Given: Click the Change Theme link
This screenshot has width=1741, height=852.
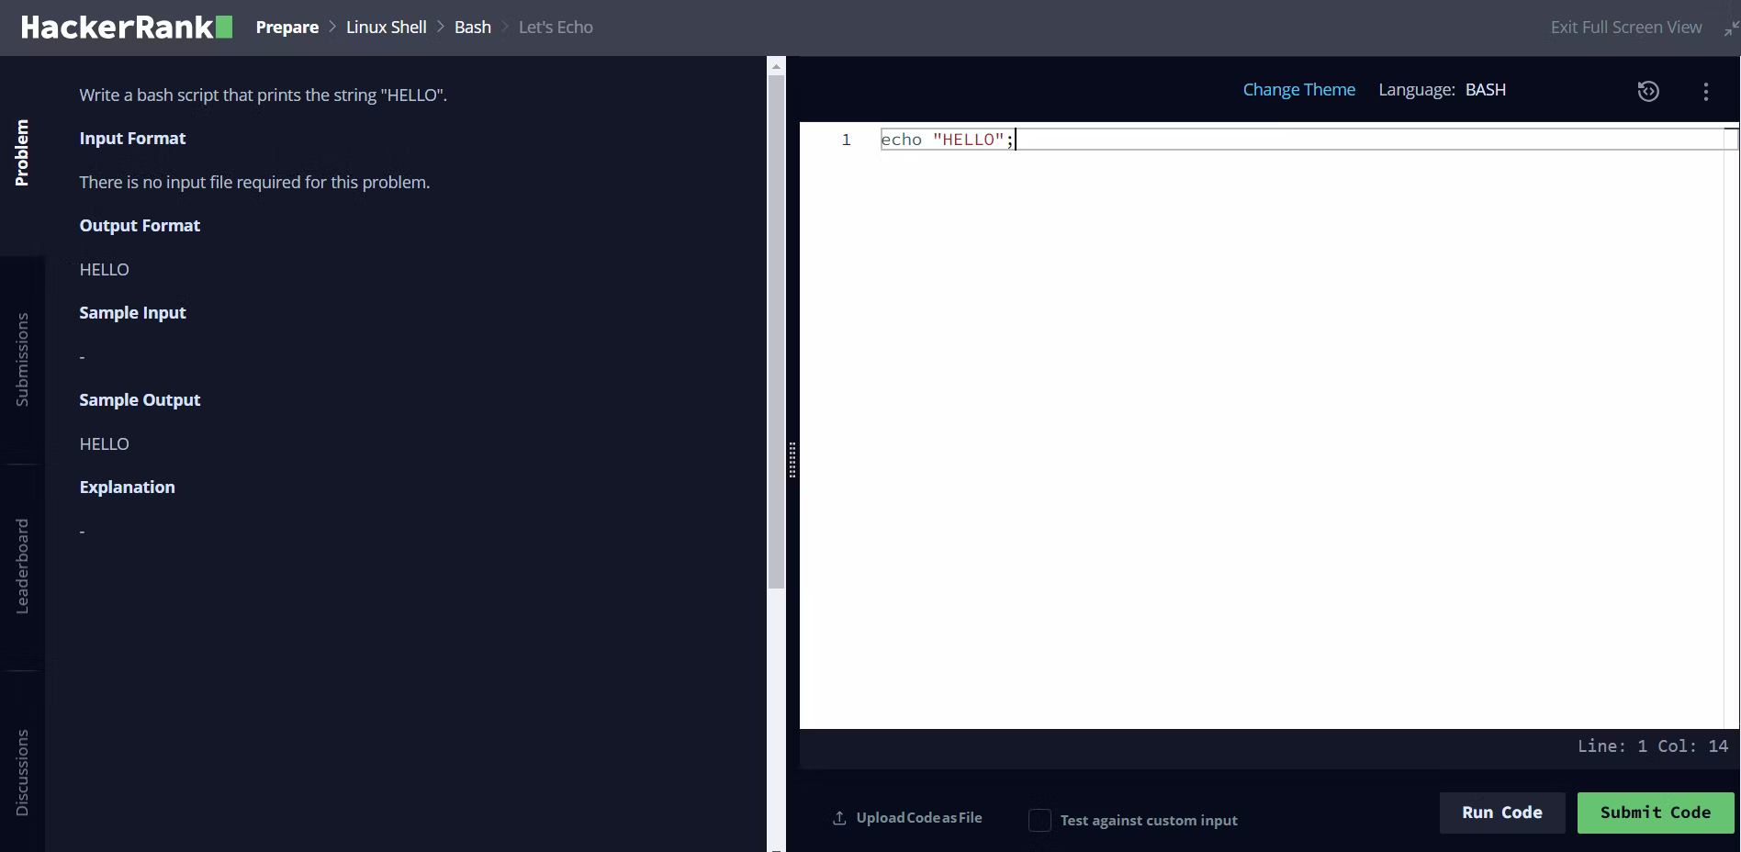Looking at the screenshot, I should click(1298, 90).
